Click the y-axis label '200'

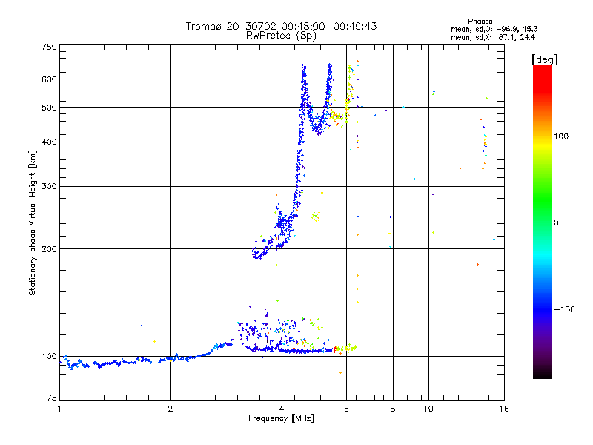pos(49,249)
